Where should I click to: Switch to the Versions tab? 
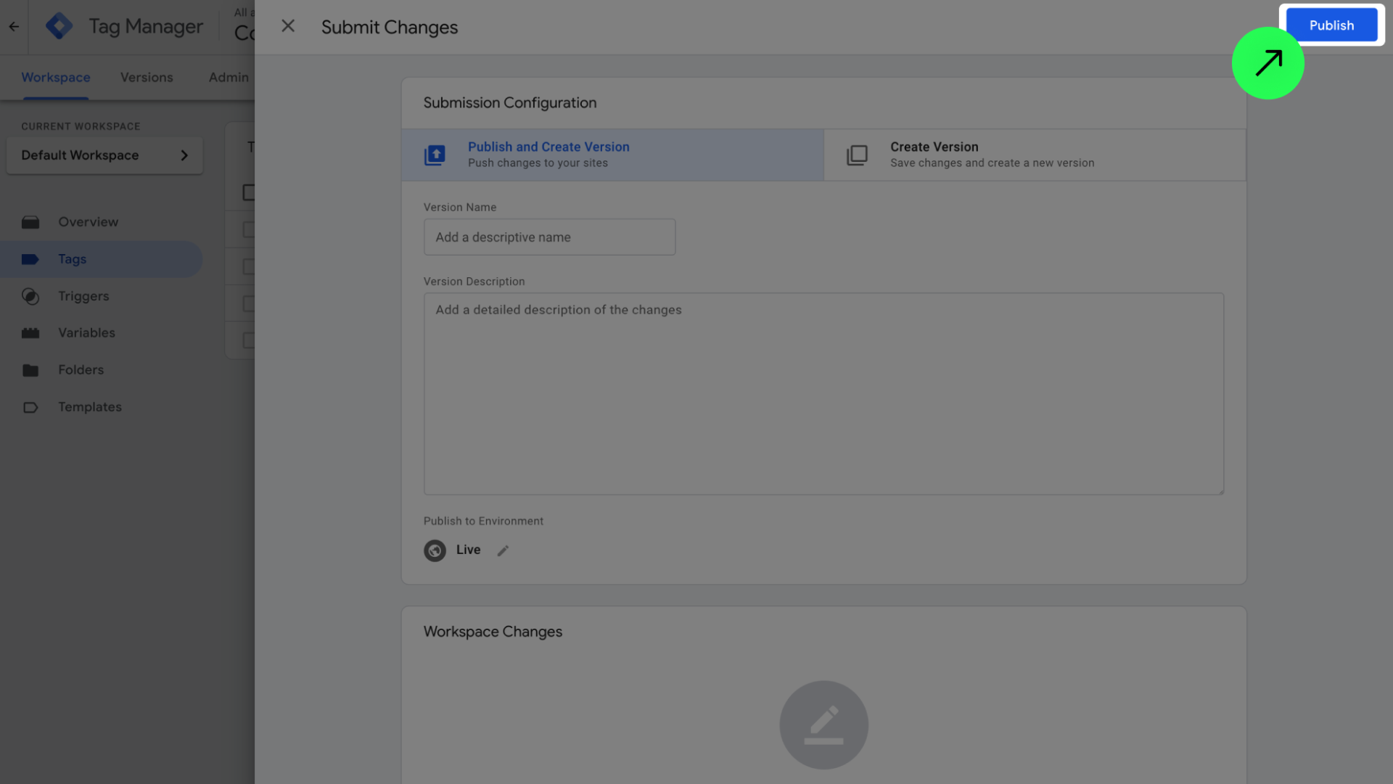click(x=147, y=78)
